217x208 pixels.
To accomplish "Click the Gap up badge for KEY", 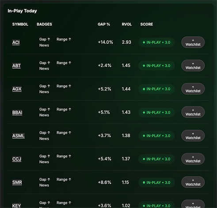I will pyautogui.click(x=45, y=203).
